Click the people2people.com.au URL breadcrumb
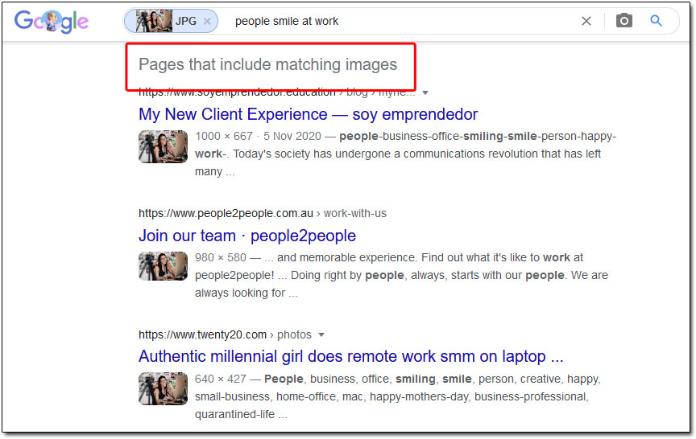The height and width of the screenshot is (439, 696). (x=263, y=213)
